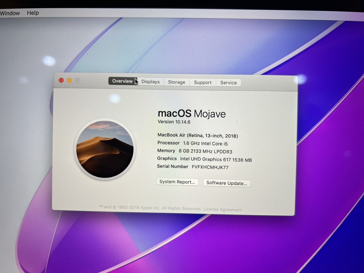
Task: Click the greyed-out zoom window button
Action: pos(77,81)
